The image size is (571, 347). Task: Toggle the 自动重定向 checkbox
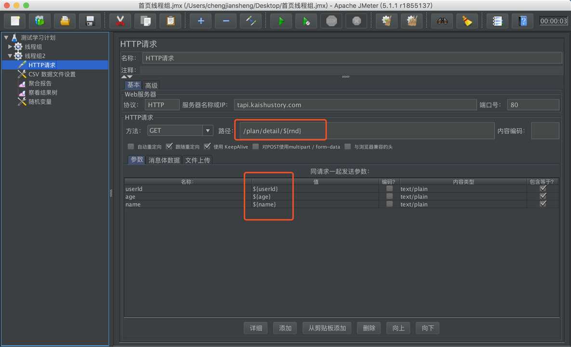click(131, 147)
